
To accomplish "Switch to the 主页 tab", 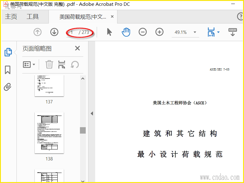I will (x=11, y=17).
